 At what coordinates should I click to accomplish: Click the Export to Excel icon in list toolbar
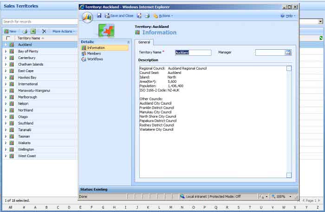(x=33, y=31)
